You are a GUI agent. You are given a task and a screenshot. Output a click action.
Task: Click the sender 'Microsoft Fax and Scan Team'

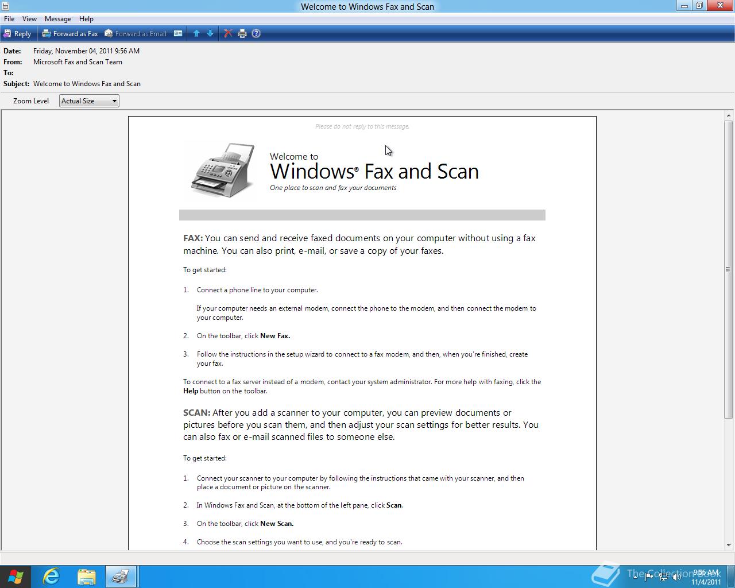[78, 62]
